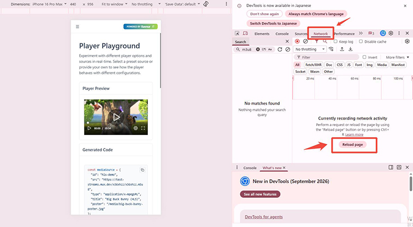Open Network panel settings gear
The image size is (413, 227).
pyautogui.click(x=407, y=41)
